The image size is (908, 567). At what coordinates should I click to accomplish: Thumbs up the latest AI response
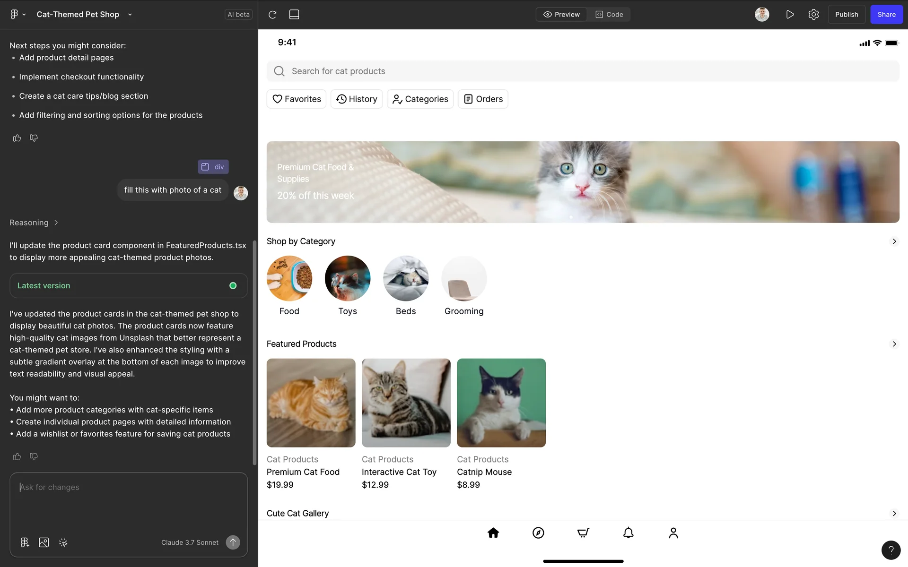pos(17,456)
